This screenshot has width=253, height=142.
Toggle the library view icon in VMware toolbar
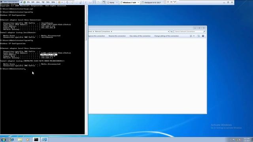pyautogui.click(x=104, y=2)
